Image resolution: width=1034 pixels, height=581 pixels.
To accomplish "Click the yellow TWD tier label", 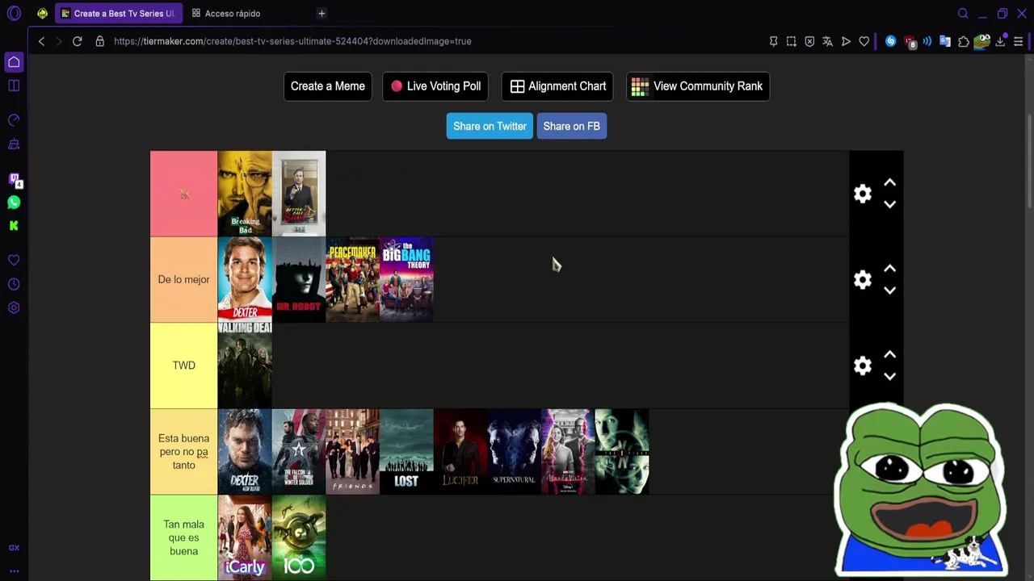I will pyautogui.click(x=183, y=366).
